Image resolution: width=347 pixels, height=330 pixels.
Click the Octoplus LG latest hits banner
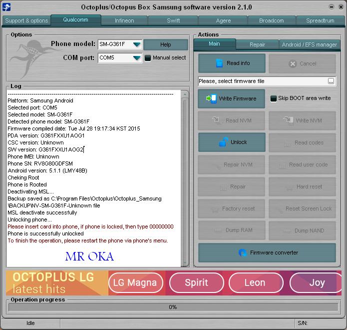point(57,283)
